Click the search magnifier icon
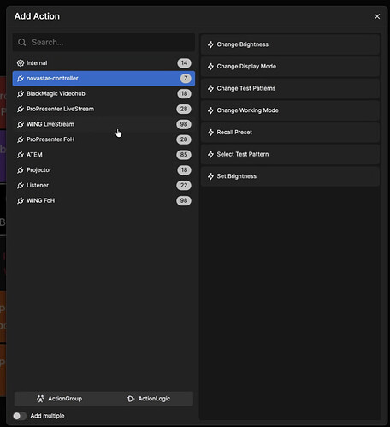 tap(22, 43)
